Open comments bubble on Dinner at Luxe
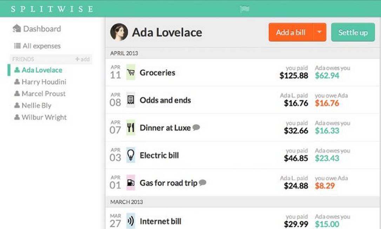Image resolution: width=381 pixels, height=229 pixels. pyautogui.click(x=196, y=127)
